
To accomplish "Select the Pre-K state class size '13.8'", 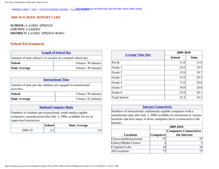I will (x=199, y=63).
